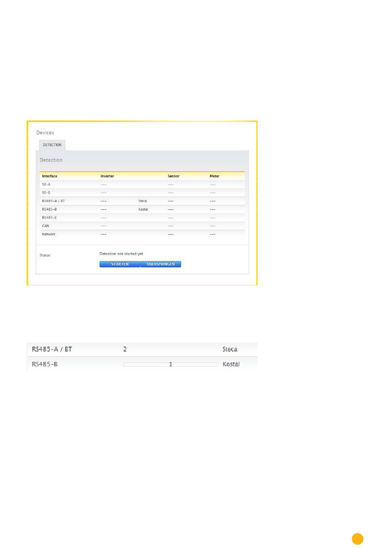Click Steca inverter brand in table
Screen dimensions: 380x548
[142, 201]
